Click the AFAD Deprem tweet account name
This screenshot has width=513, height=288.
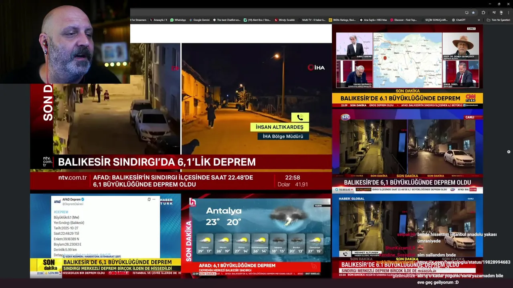(72, 199)
